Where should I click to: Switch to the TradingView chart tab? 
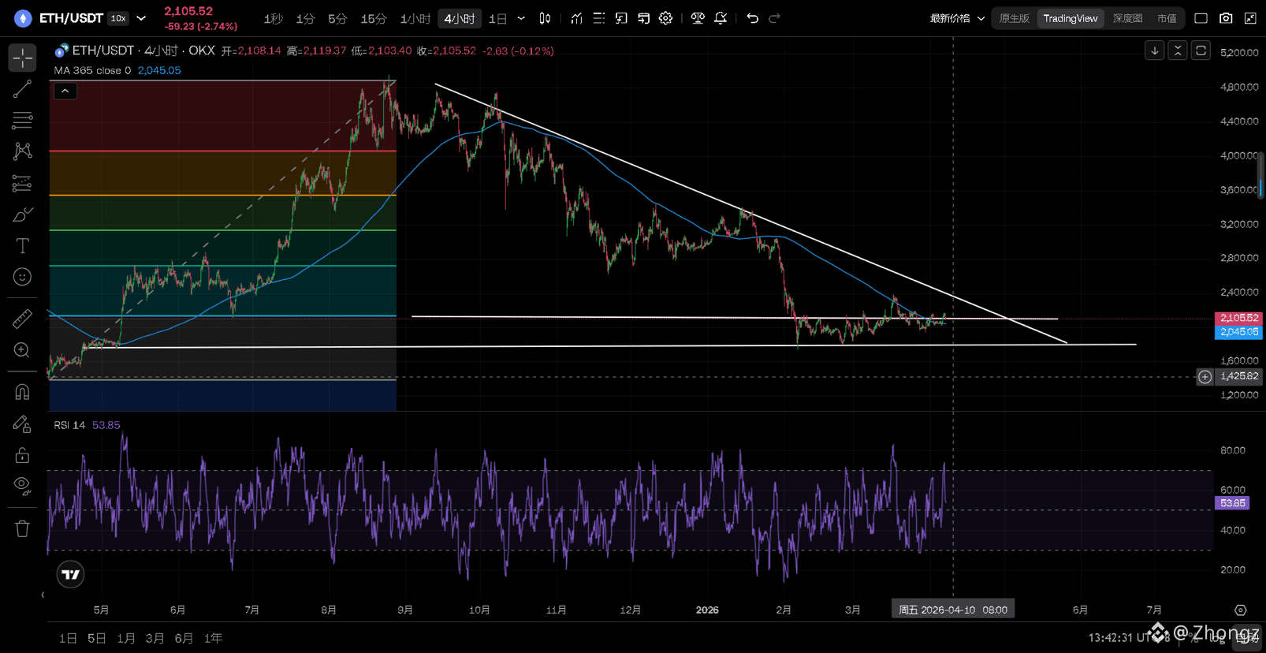(x=1070, y=18)
